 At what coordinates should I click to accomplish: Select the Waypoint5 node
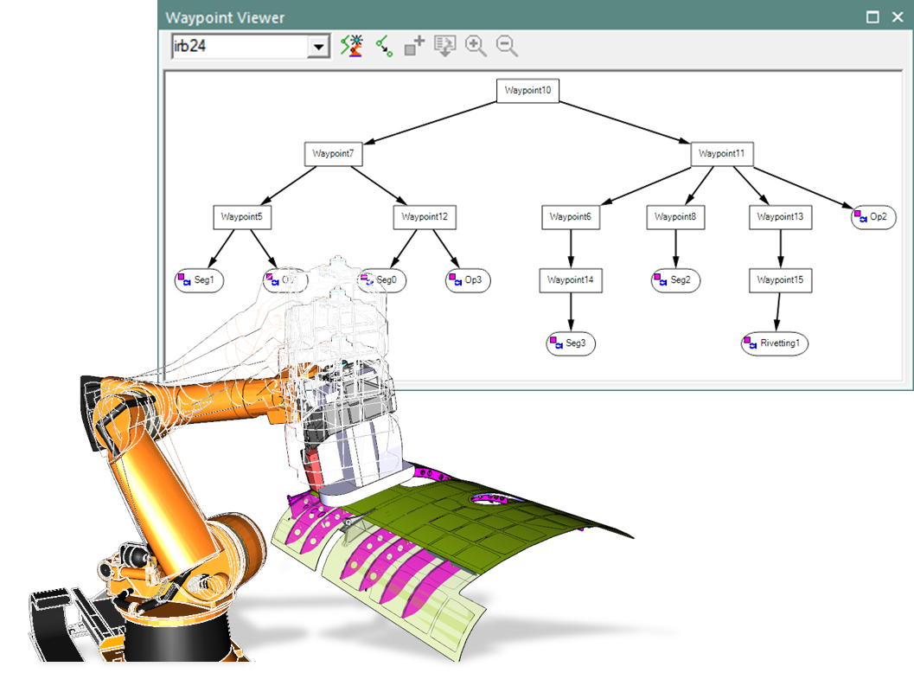pyautogui.click(x=242, y=217)
